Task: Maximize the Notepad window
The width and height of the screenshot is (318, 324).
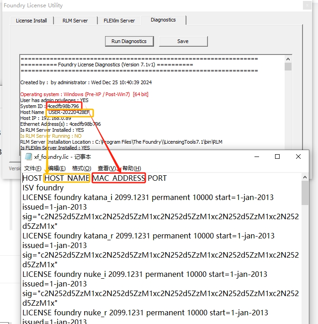Action: coord(277,157)
